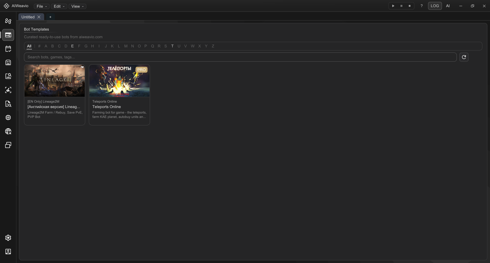Stop the bot with the stop button
The height and width of the screenshot is (263, 490).
[x=410, y=6]
